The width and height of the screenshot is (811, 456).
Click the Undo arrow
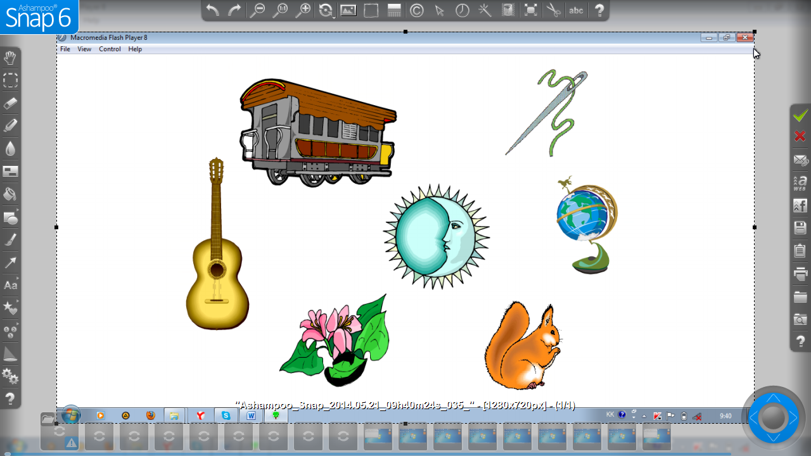pyautogui.click(x=213, y=10)
